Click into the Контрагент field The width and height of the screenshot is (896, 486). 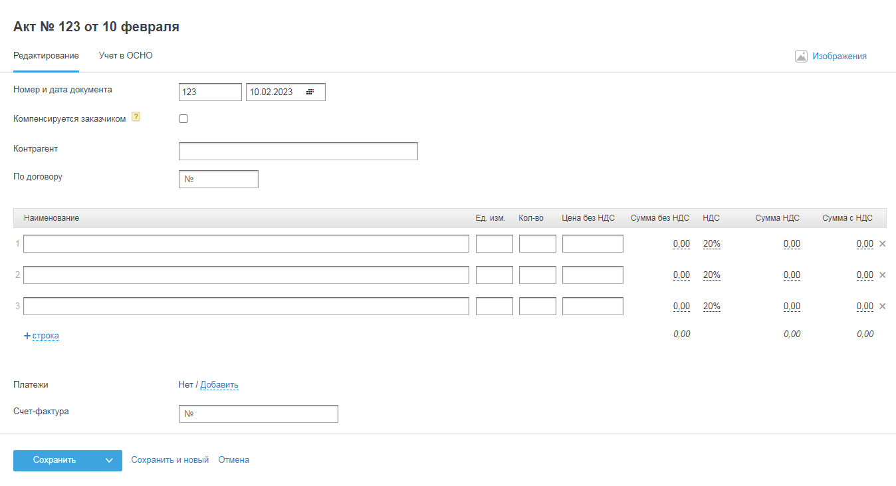(x=298, y=152)
